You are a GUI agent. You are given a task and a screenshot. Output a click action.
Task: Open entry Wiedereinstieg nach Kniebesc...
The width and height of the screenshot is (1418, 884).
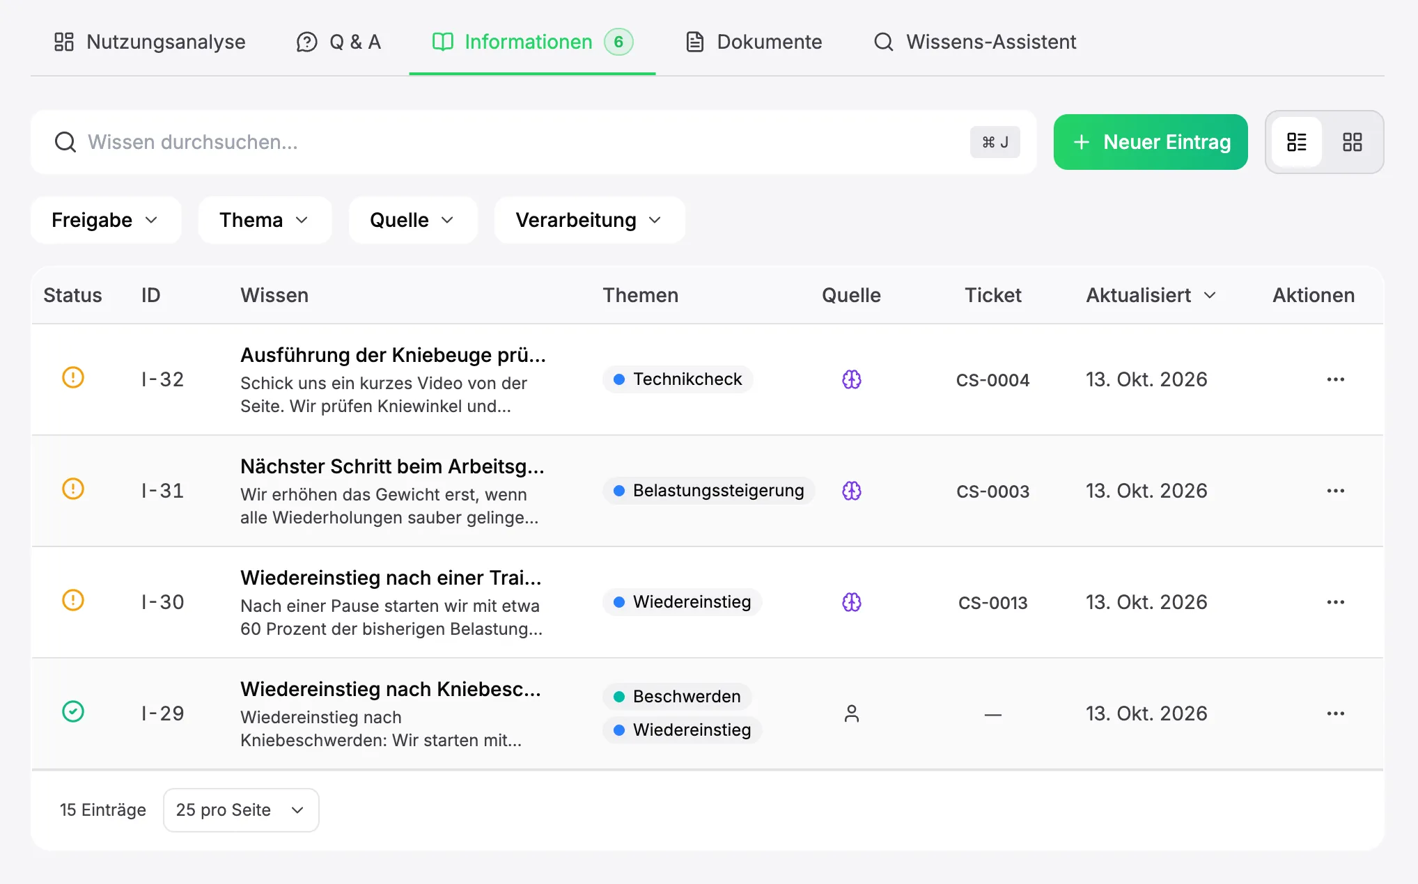click(391, 689)
